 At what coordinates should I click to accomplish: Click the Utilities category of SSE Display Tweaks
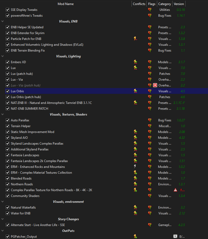[x=165, y=10]
